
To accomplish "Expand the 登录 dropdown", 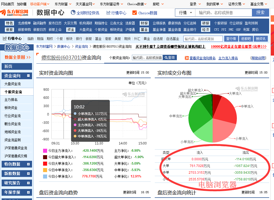I will coord(195,4).
